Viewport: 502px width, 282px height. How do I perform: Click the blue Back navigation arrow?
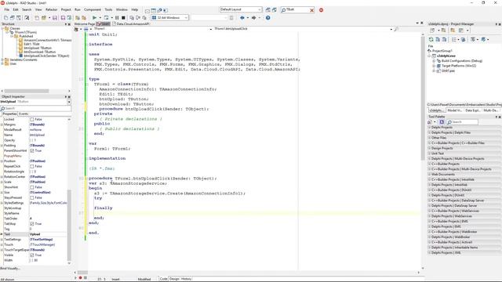point(242,18)
